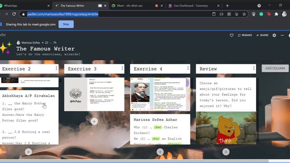Click the horizontal scrollbar at bottom
The height and width of the screenshot is (163, 290).
(x=134, y=161)
